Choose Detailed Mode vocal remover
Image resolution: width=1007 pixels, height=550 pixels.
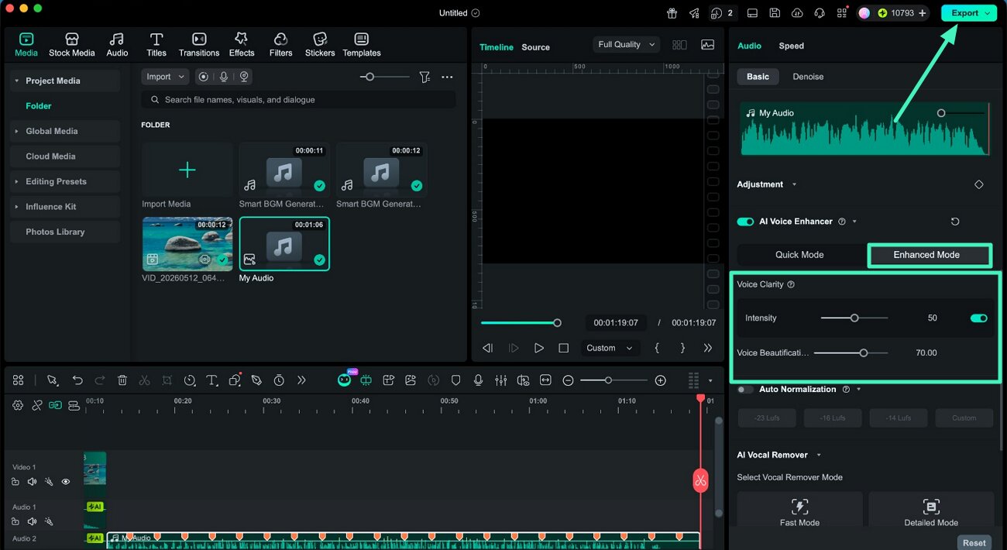pos(931,510)
